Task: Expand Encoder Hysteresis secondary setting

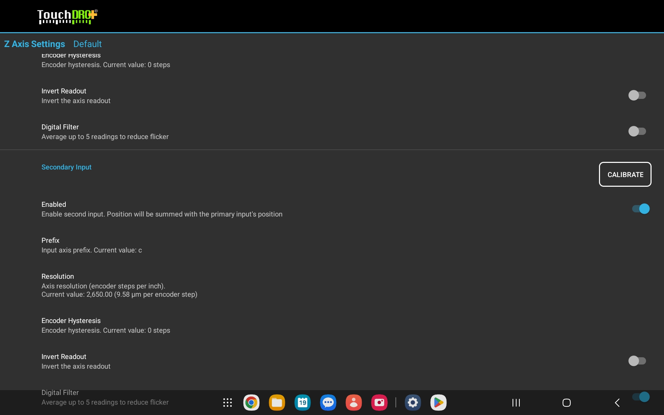Action: (x=71, y=325)
